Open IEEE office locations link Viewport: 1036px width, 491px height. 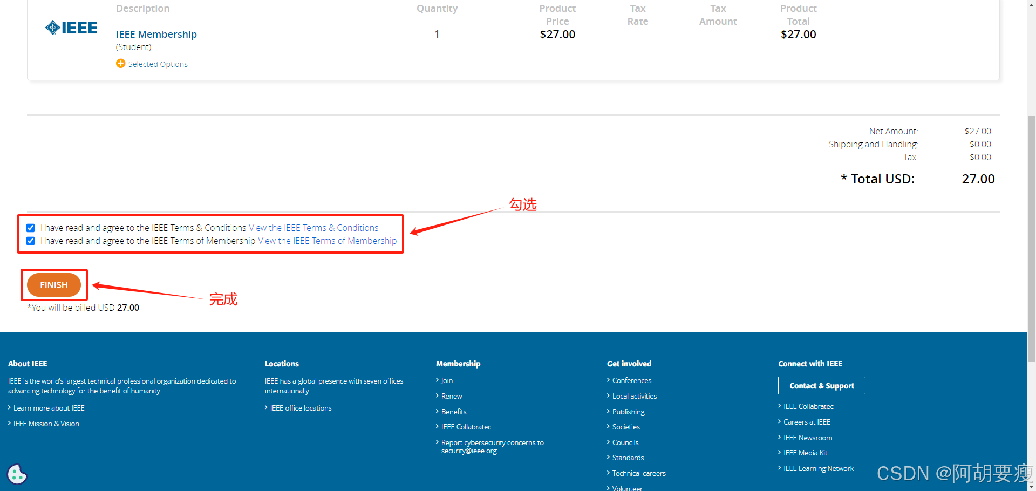click(301, 408)
